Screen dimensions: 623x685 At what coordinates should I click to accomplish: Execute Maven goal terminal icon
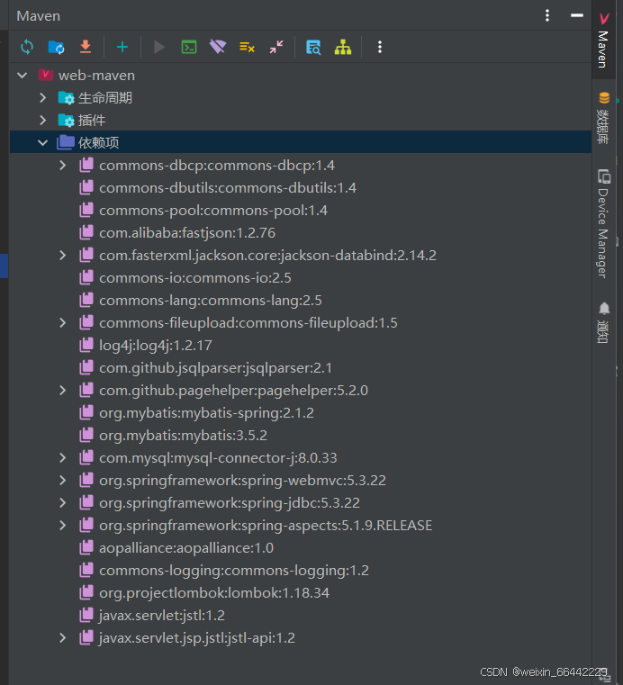coord(189,47)
